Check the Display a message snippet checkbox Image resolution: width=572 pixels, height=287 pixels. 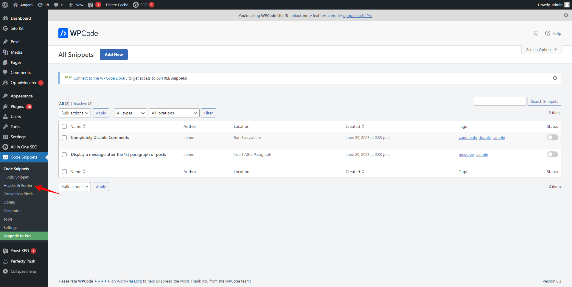pos(64,155)
